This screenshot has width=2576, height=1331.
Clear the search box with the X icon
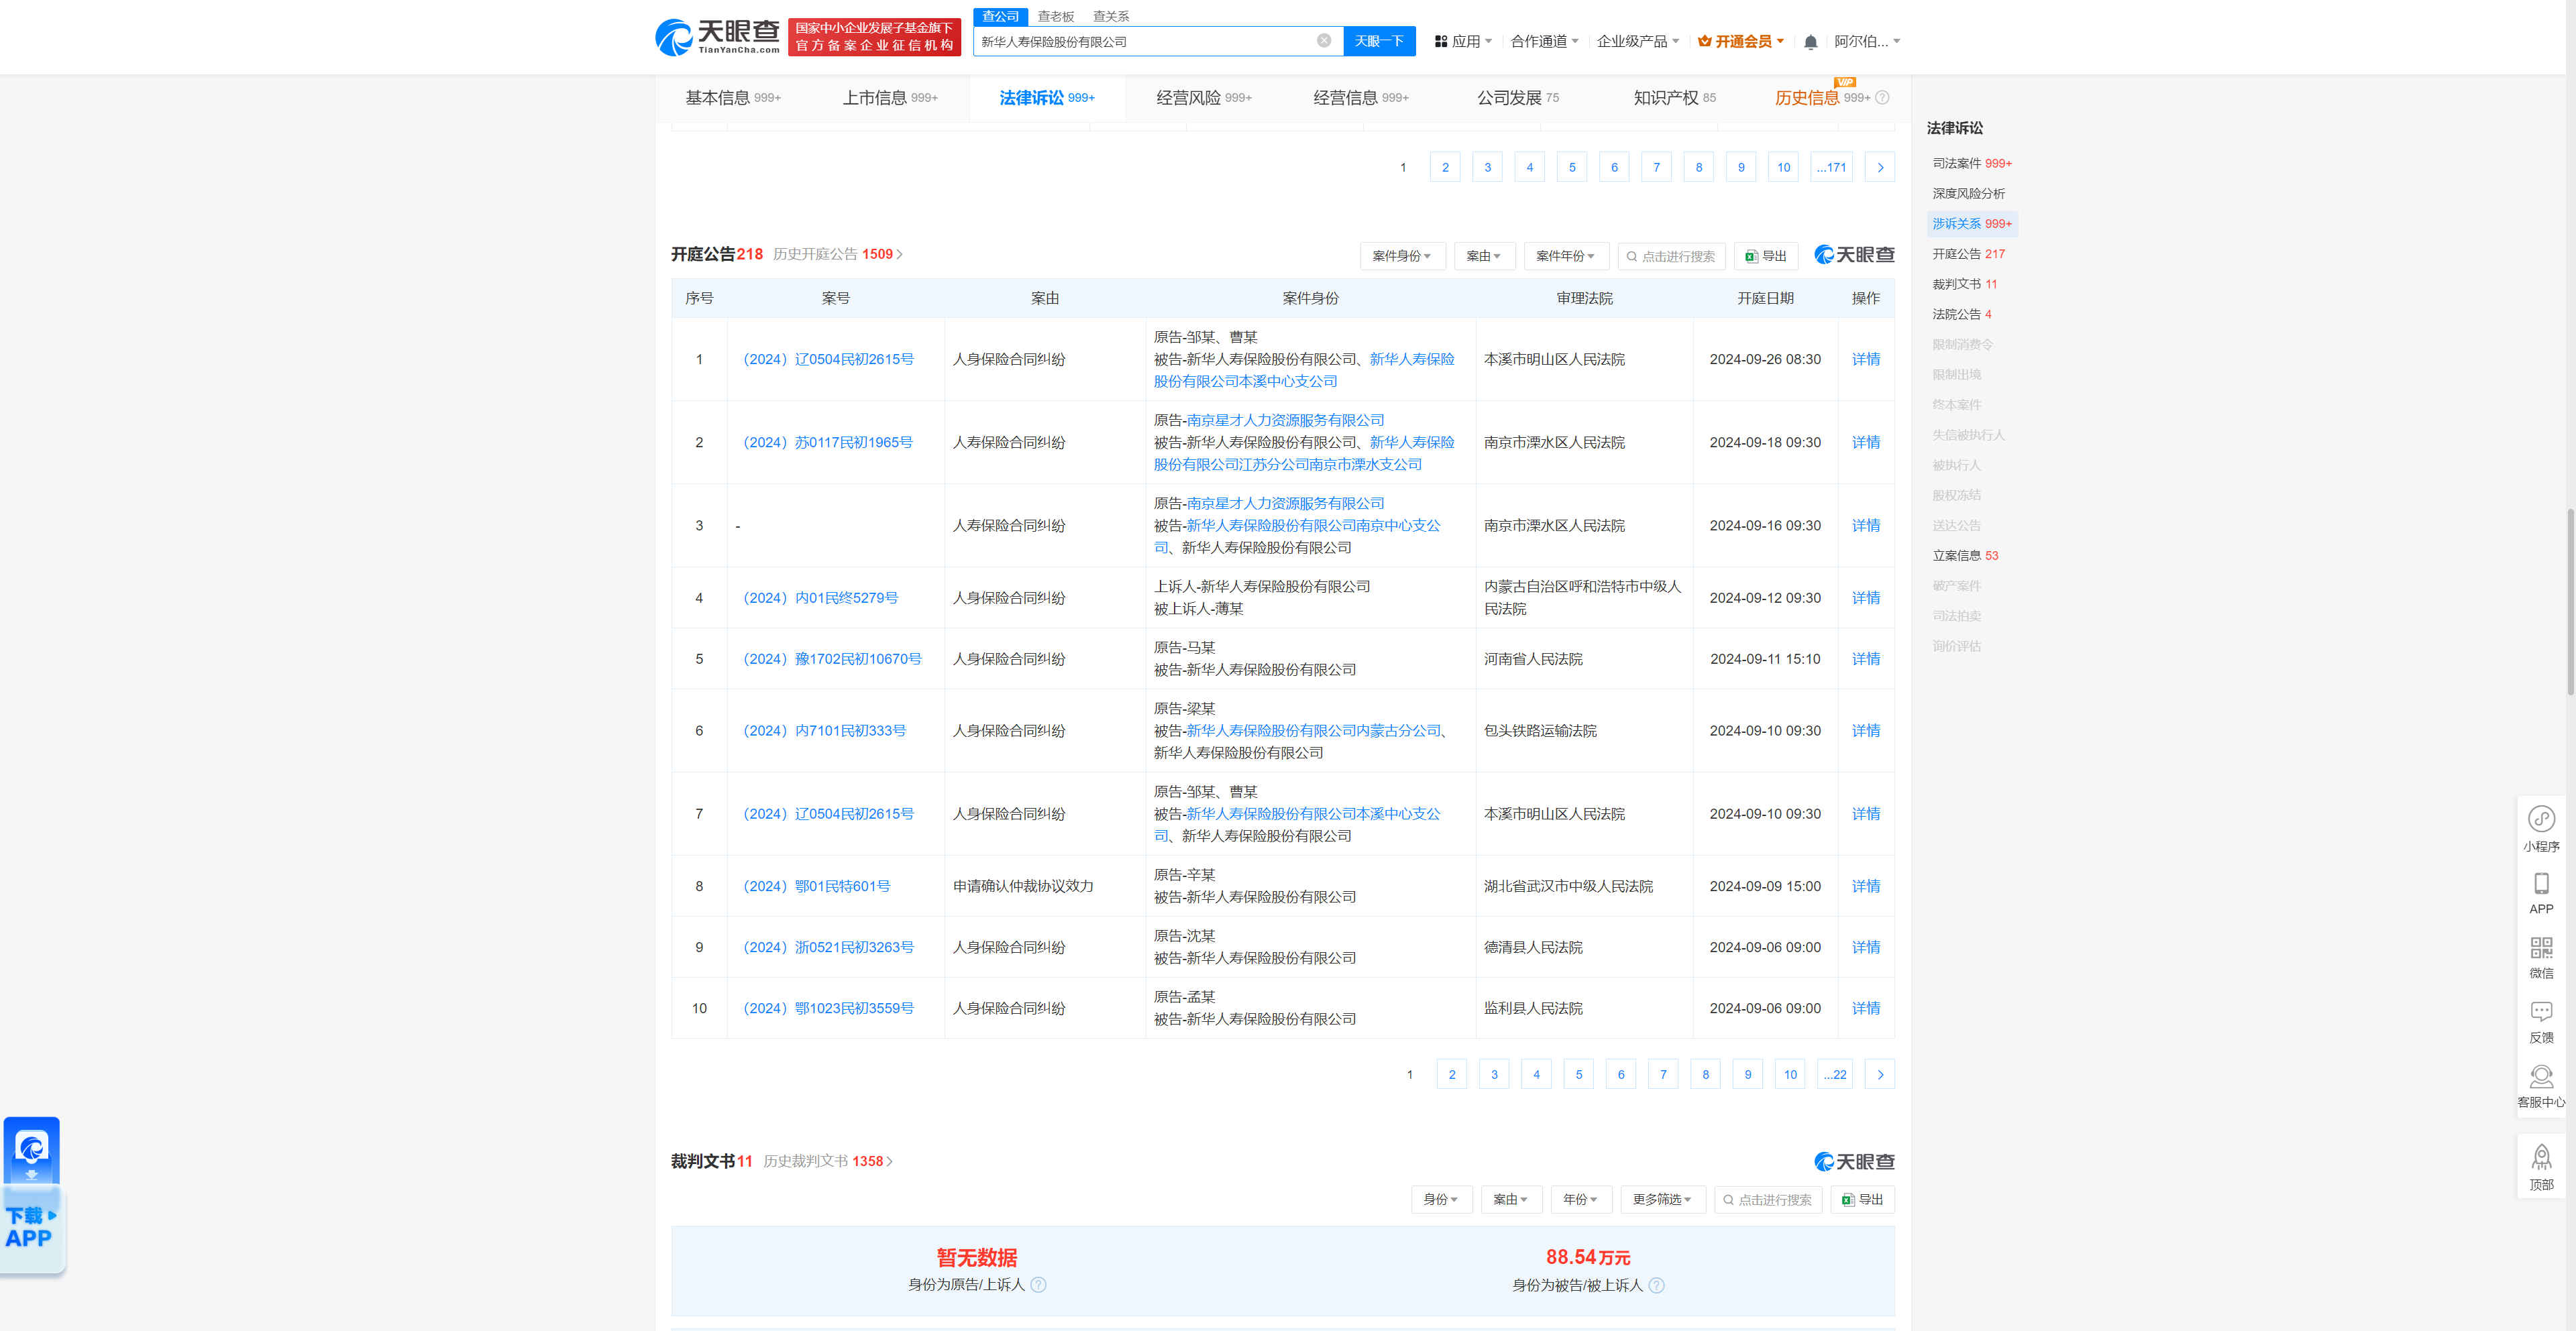click(x=1323, y=41)
